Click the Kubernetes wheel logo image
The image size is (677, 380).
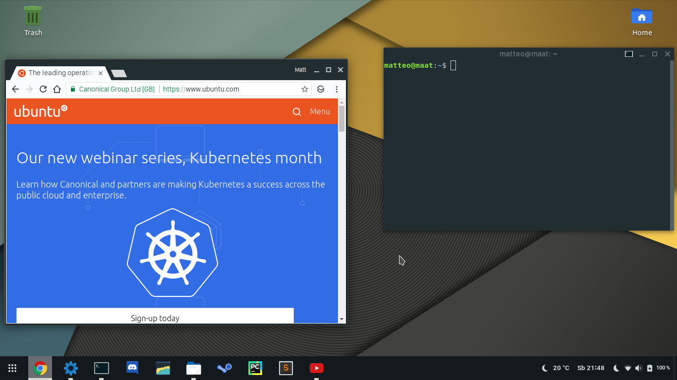click(172, 253)
